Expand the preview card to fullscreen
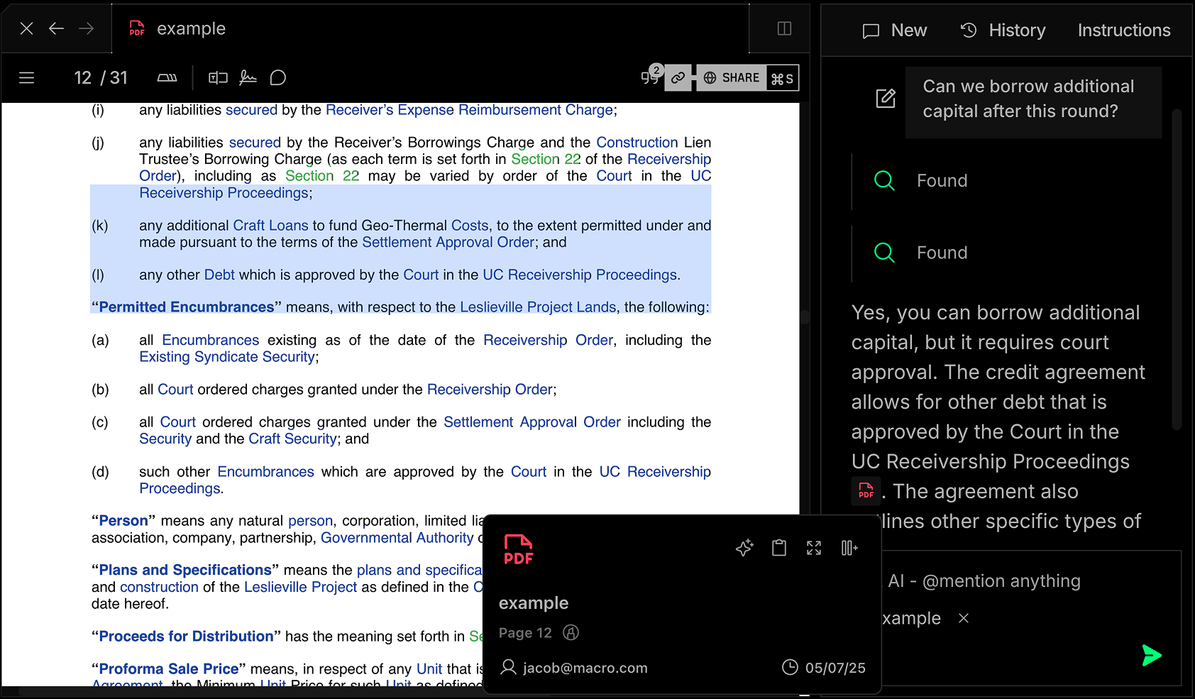1195x699 pixels. (x=814, y=548)
